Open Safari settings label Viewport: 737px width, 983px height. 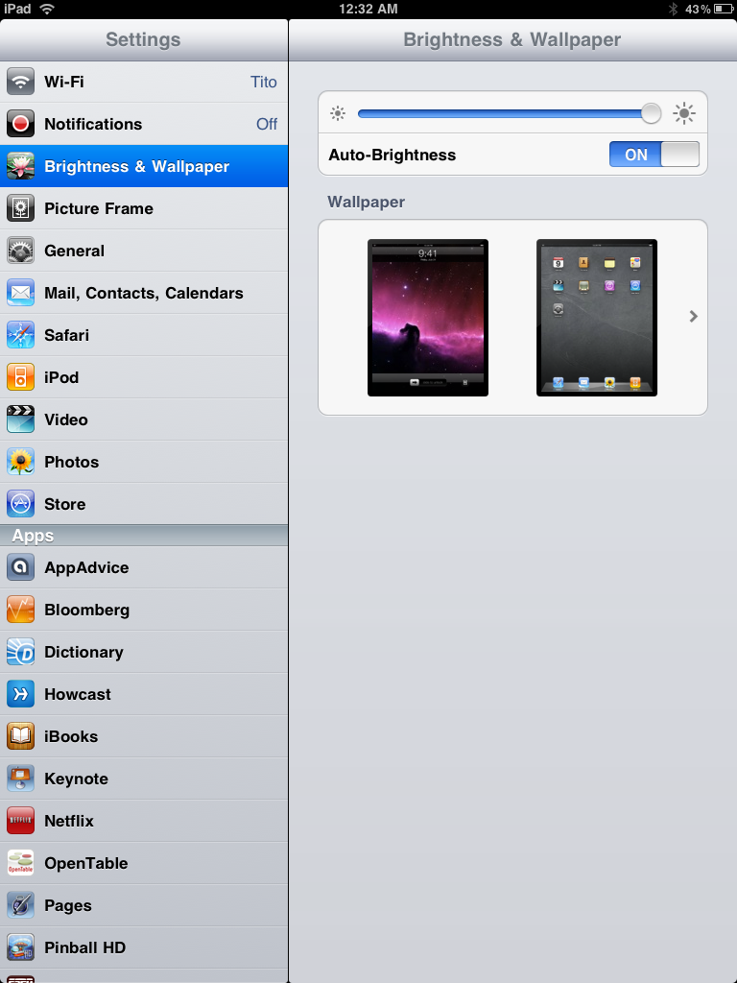66,335
